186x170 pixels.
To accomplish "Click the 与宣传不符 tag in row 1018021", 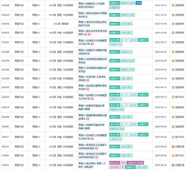I will coord(116,44).
